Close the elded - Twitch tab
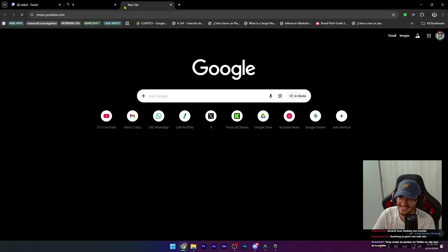The image size is (448, 252). point(59,5)
